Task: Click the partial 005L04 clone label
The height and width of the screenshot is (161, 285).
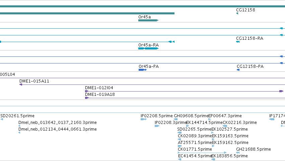Action: click(7, 74)
